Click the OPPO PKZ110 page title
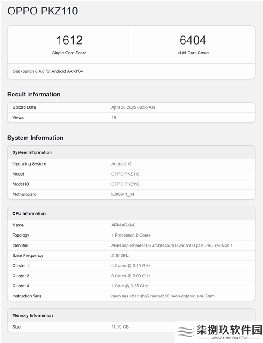The image size is (263, 343). [43, 11]
